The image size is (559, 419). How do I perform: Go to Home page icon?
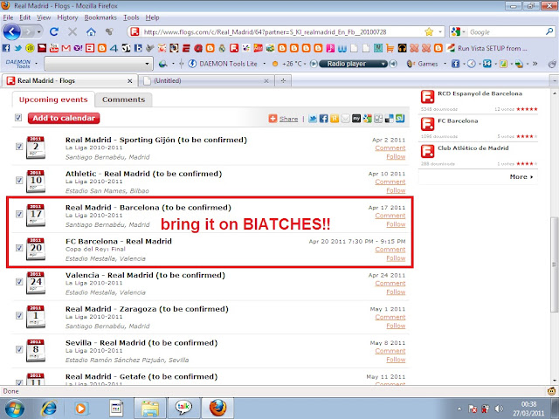[x=91, y=32]
